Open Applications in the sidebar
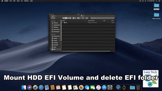 (56, 25)
